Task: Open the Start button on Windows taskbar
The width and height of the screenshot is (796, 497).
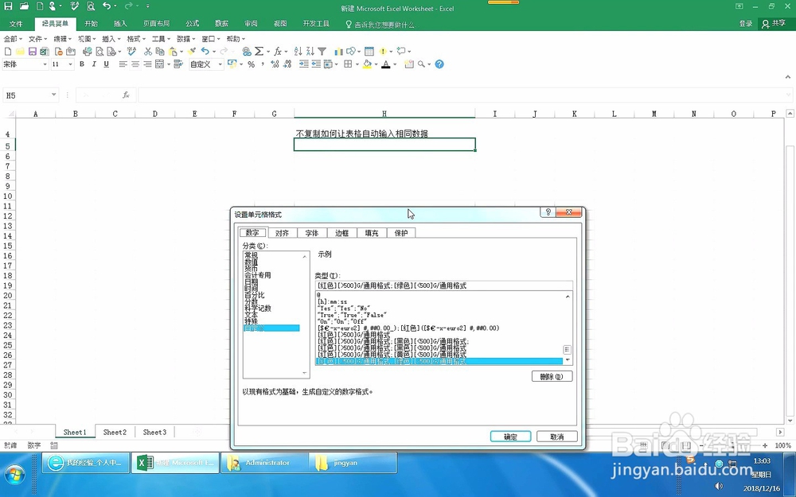Action: pos(14,476)
